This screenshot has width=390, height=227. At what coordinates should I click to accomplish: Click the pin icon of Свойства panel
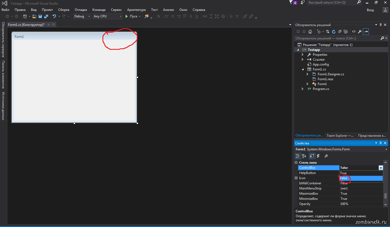(x=381, y=143)
